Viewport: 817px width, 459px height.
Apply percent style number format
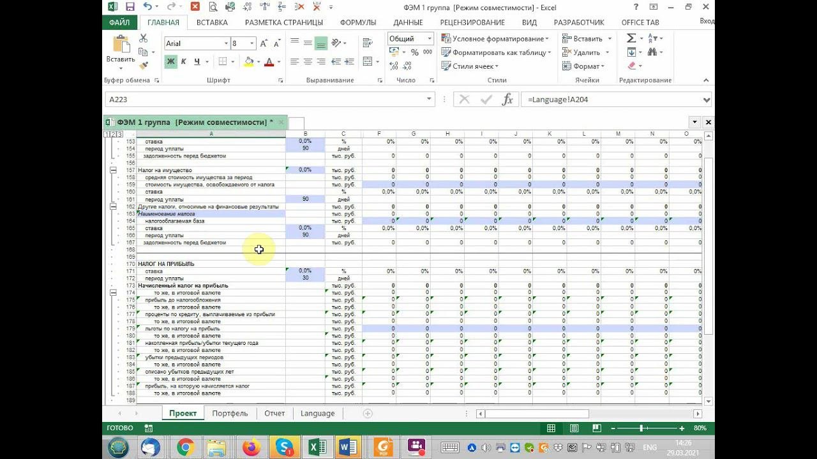[415, 52]
